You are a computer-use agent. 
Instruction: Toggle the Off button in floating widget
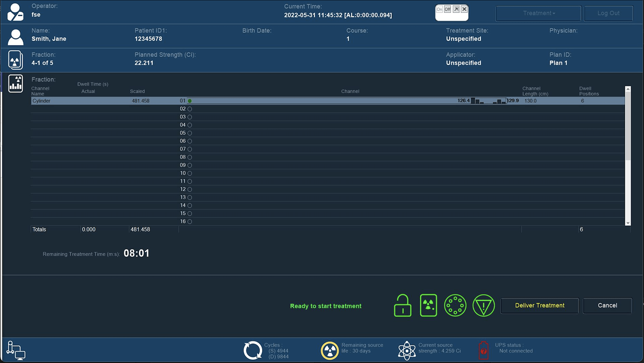(x=447, y=9)
